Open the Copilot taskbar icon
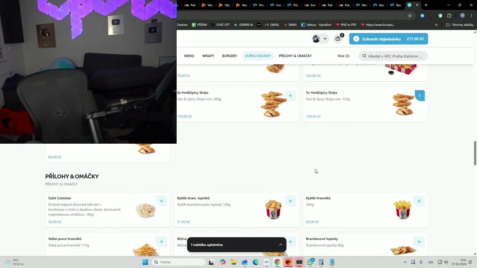 tap(223, 262)
